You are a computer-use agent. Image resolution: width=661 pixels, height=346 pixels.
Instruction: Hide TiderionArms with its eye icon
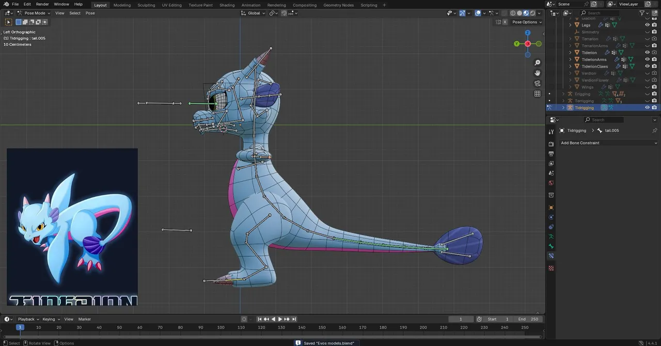[647, 59]
